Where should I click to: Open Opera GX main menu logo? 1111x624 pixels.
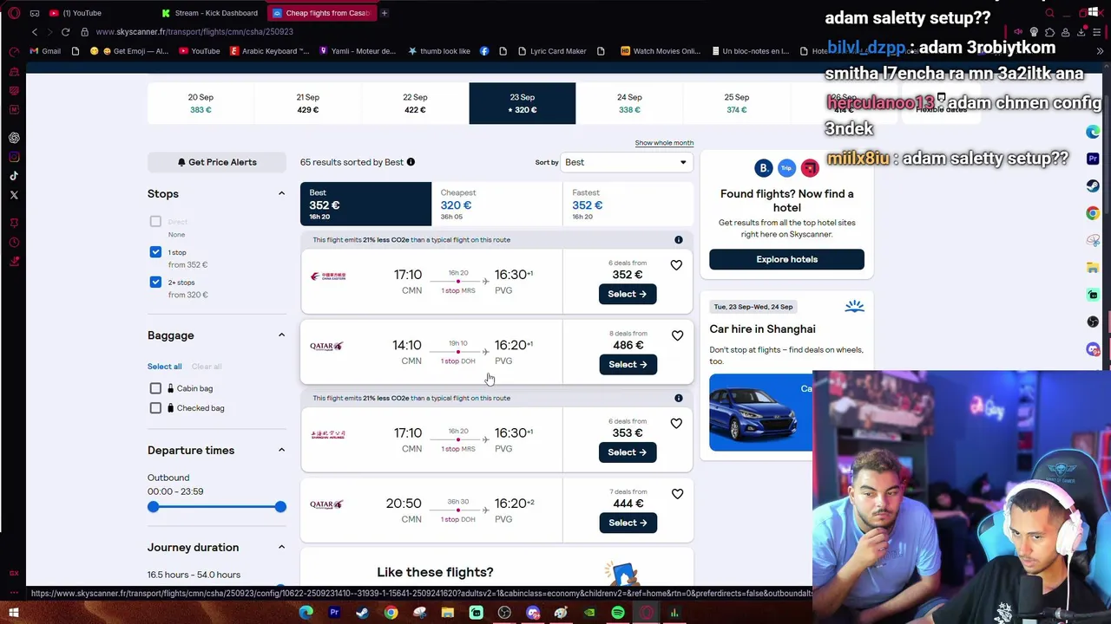[x=14, y=13]
